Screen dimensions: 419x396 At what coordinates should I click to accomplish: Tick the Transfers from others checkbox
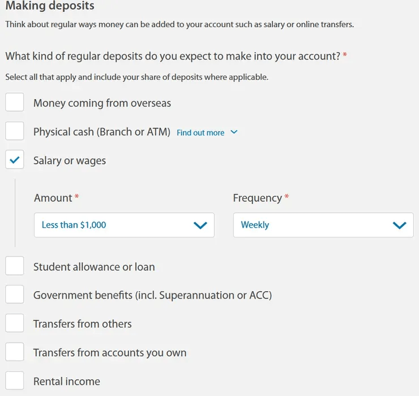point(14,323)
